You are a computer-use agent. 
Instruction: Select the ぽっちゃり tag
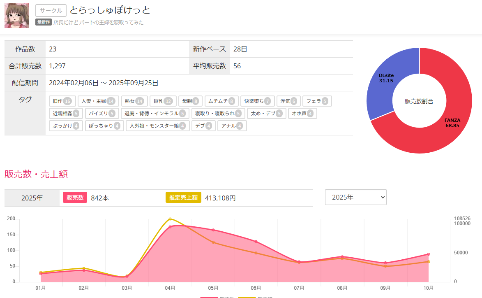[104, 126]
